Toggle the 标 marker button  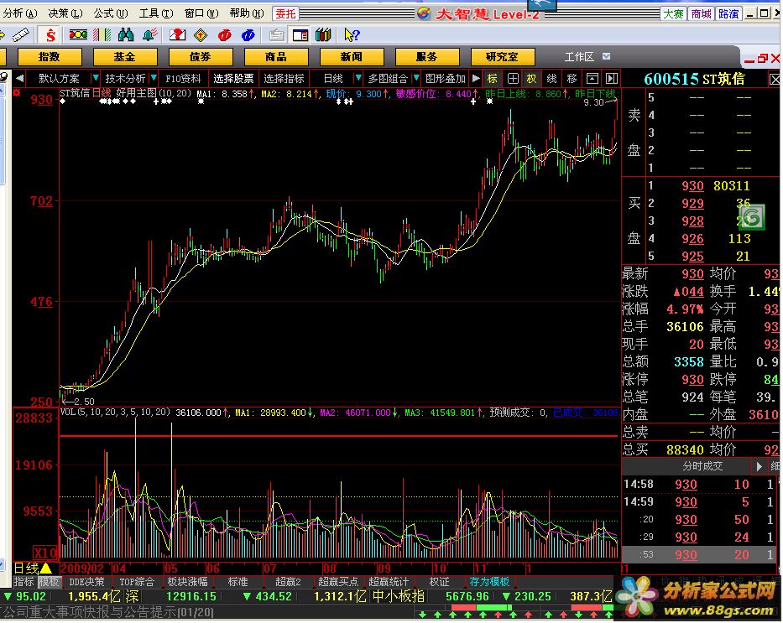(x=493, y=78)
